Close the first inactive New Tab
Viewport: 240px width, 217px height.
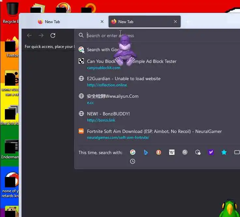click(102, 22)
